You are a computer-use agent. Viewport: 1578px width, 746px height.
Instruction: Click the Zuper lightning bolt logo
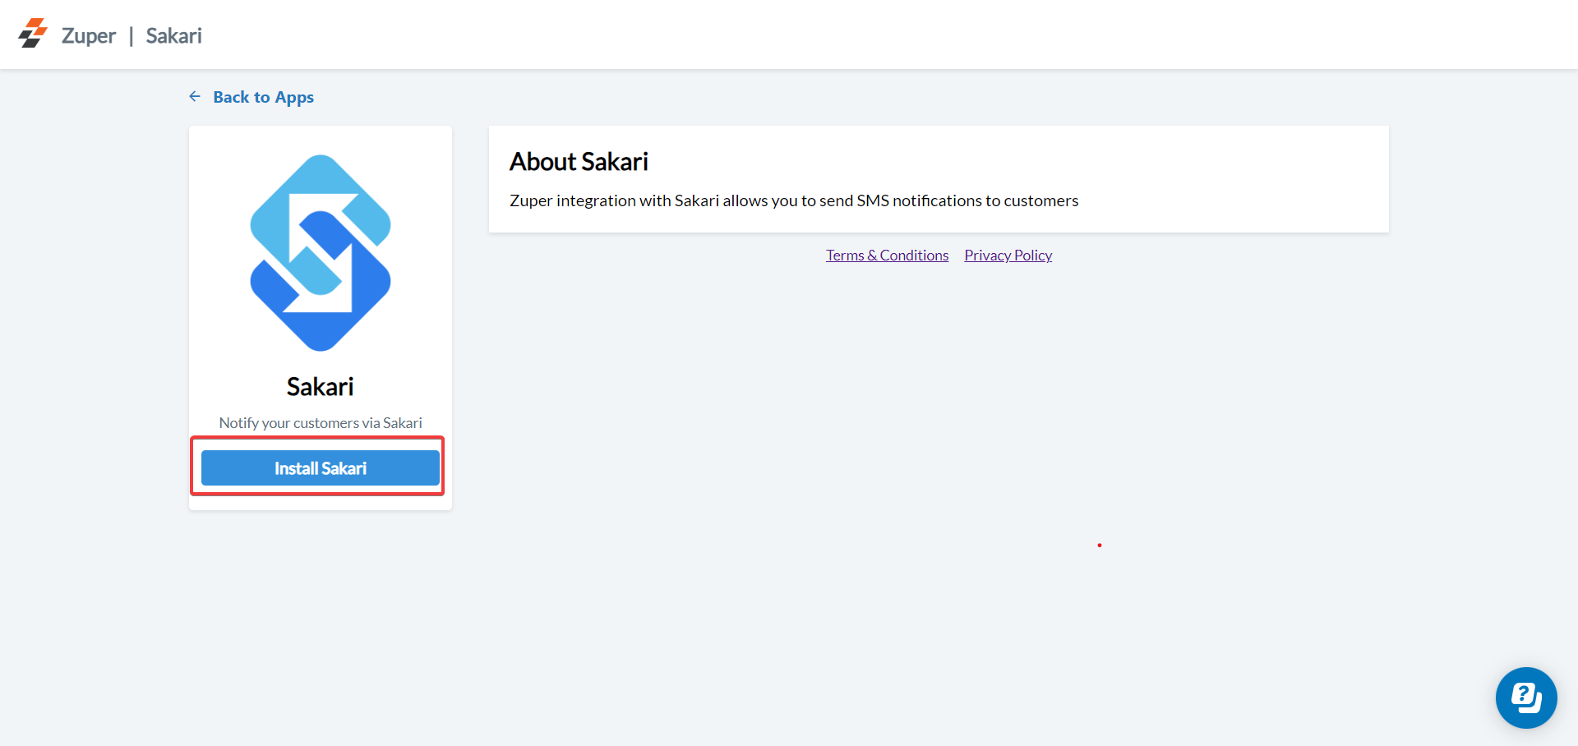coord(33,34)
